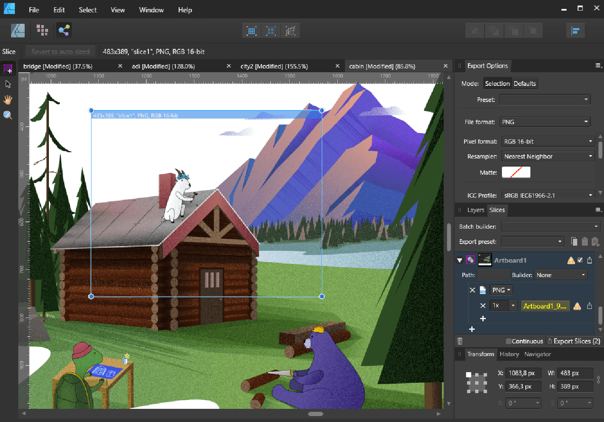This screenshot has width=604, height=422.
Task: Open the Builder None dropdown
Action: click(561, 275)
